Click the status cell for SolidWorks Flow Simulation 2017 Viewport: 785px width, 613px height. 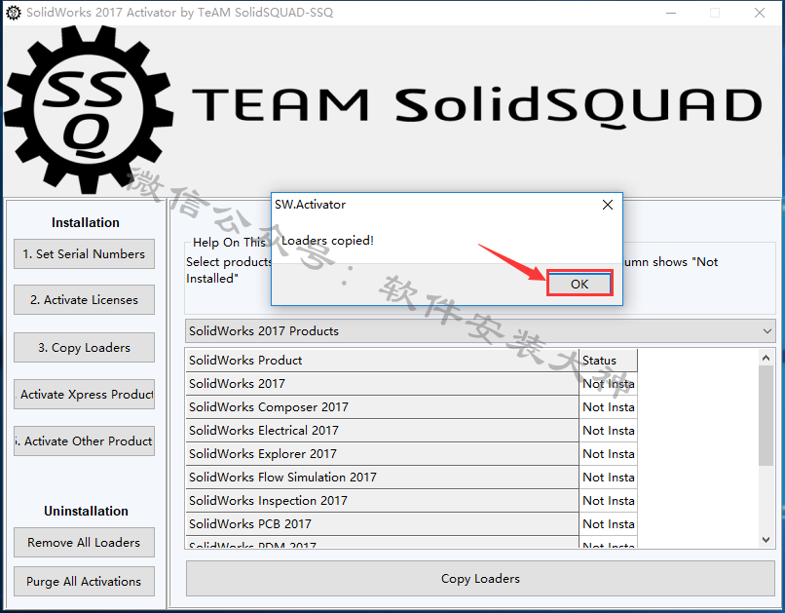tap(609, 478)
